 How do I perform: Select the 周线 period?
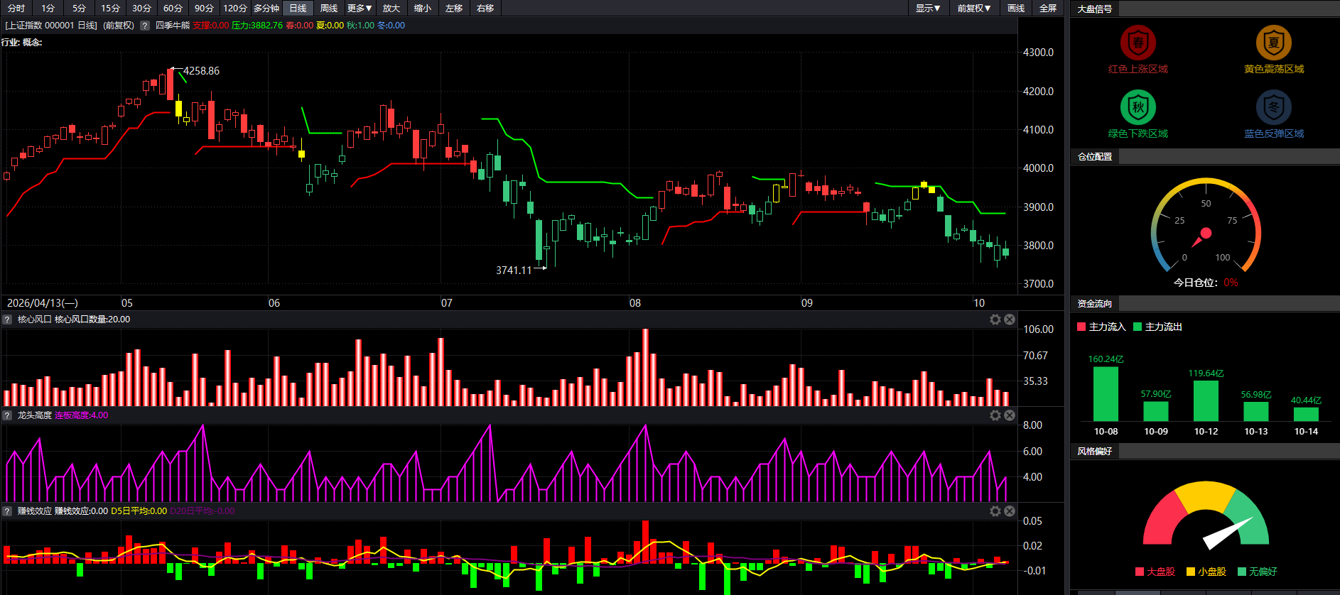(x=329, y=8)
